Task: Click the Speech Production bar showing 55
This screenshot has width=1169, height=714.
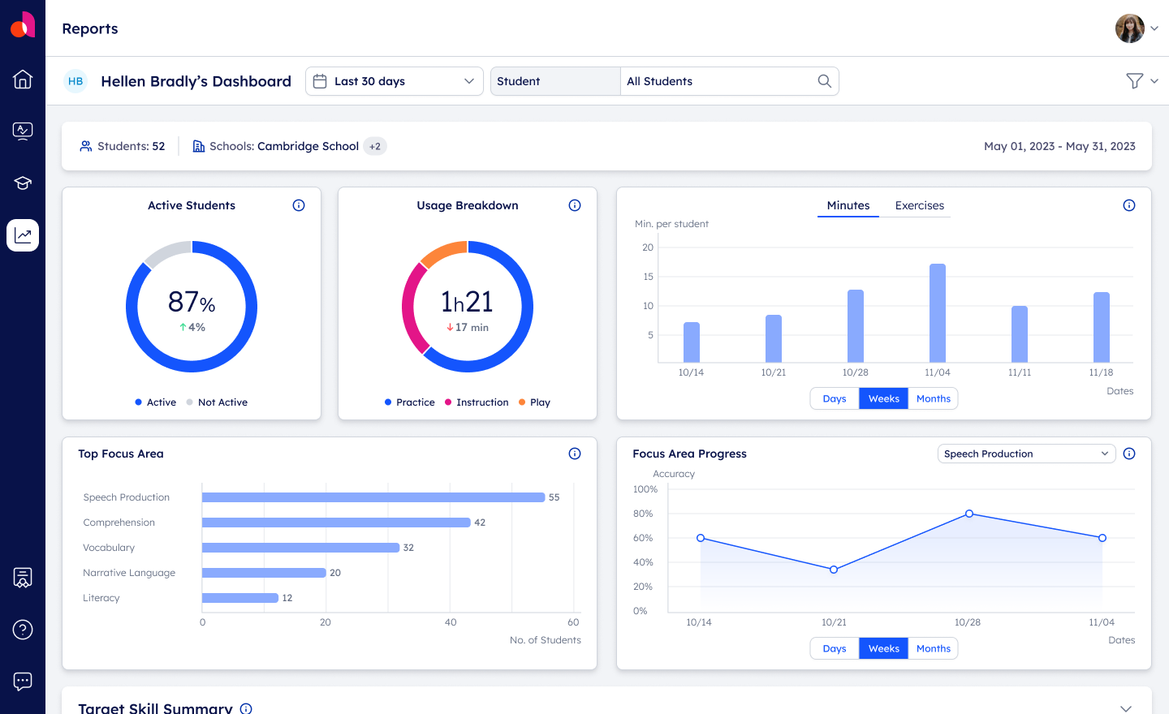Action: (373, 497)
